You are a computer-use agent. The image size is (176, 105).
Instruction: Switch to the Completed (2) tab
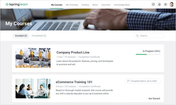point(39,36)
